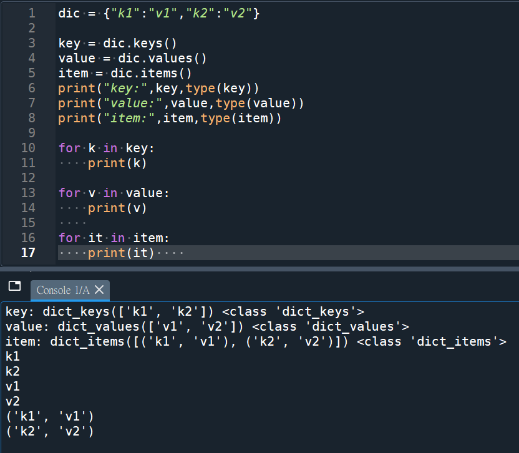Close the Console 1/A tab

97,290
